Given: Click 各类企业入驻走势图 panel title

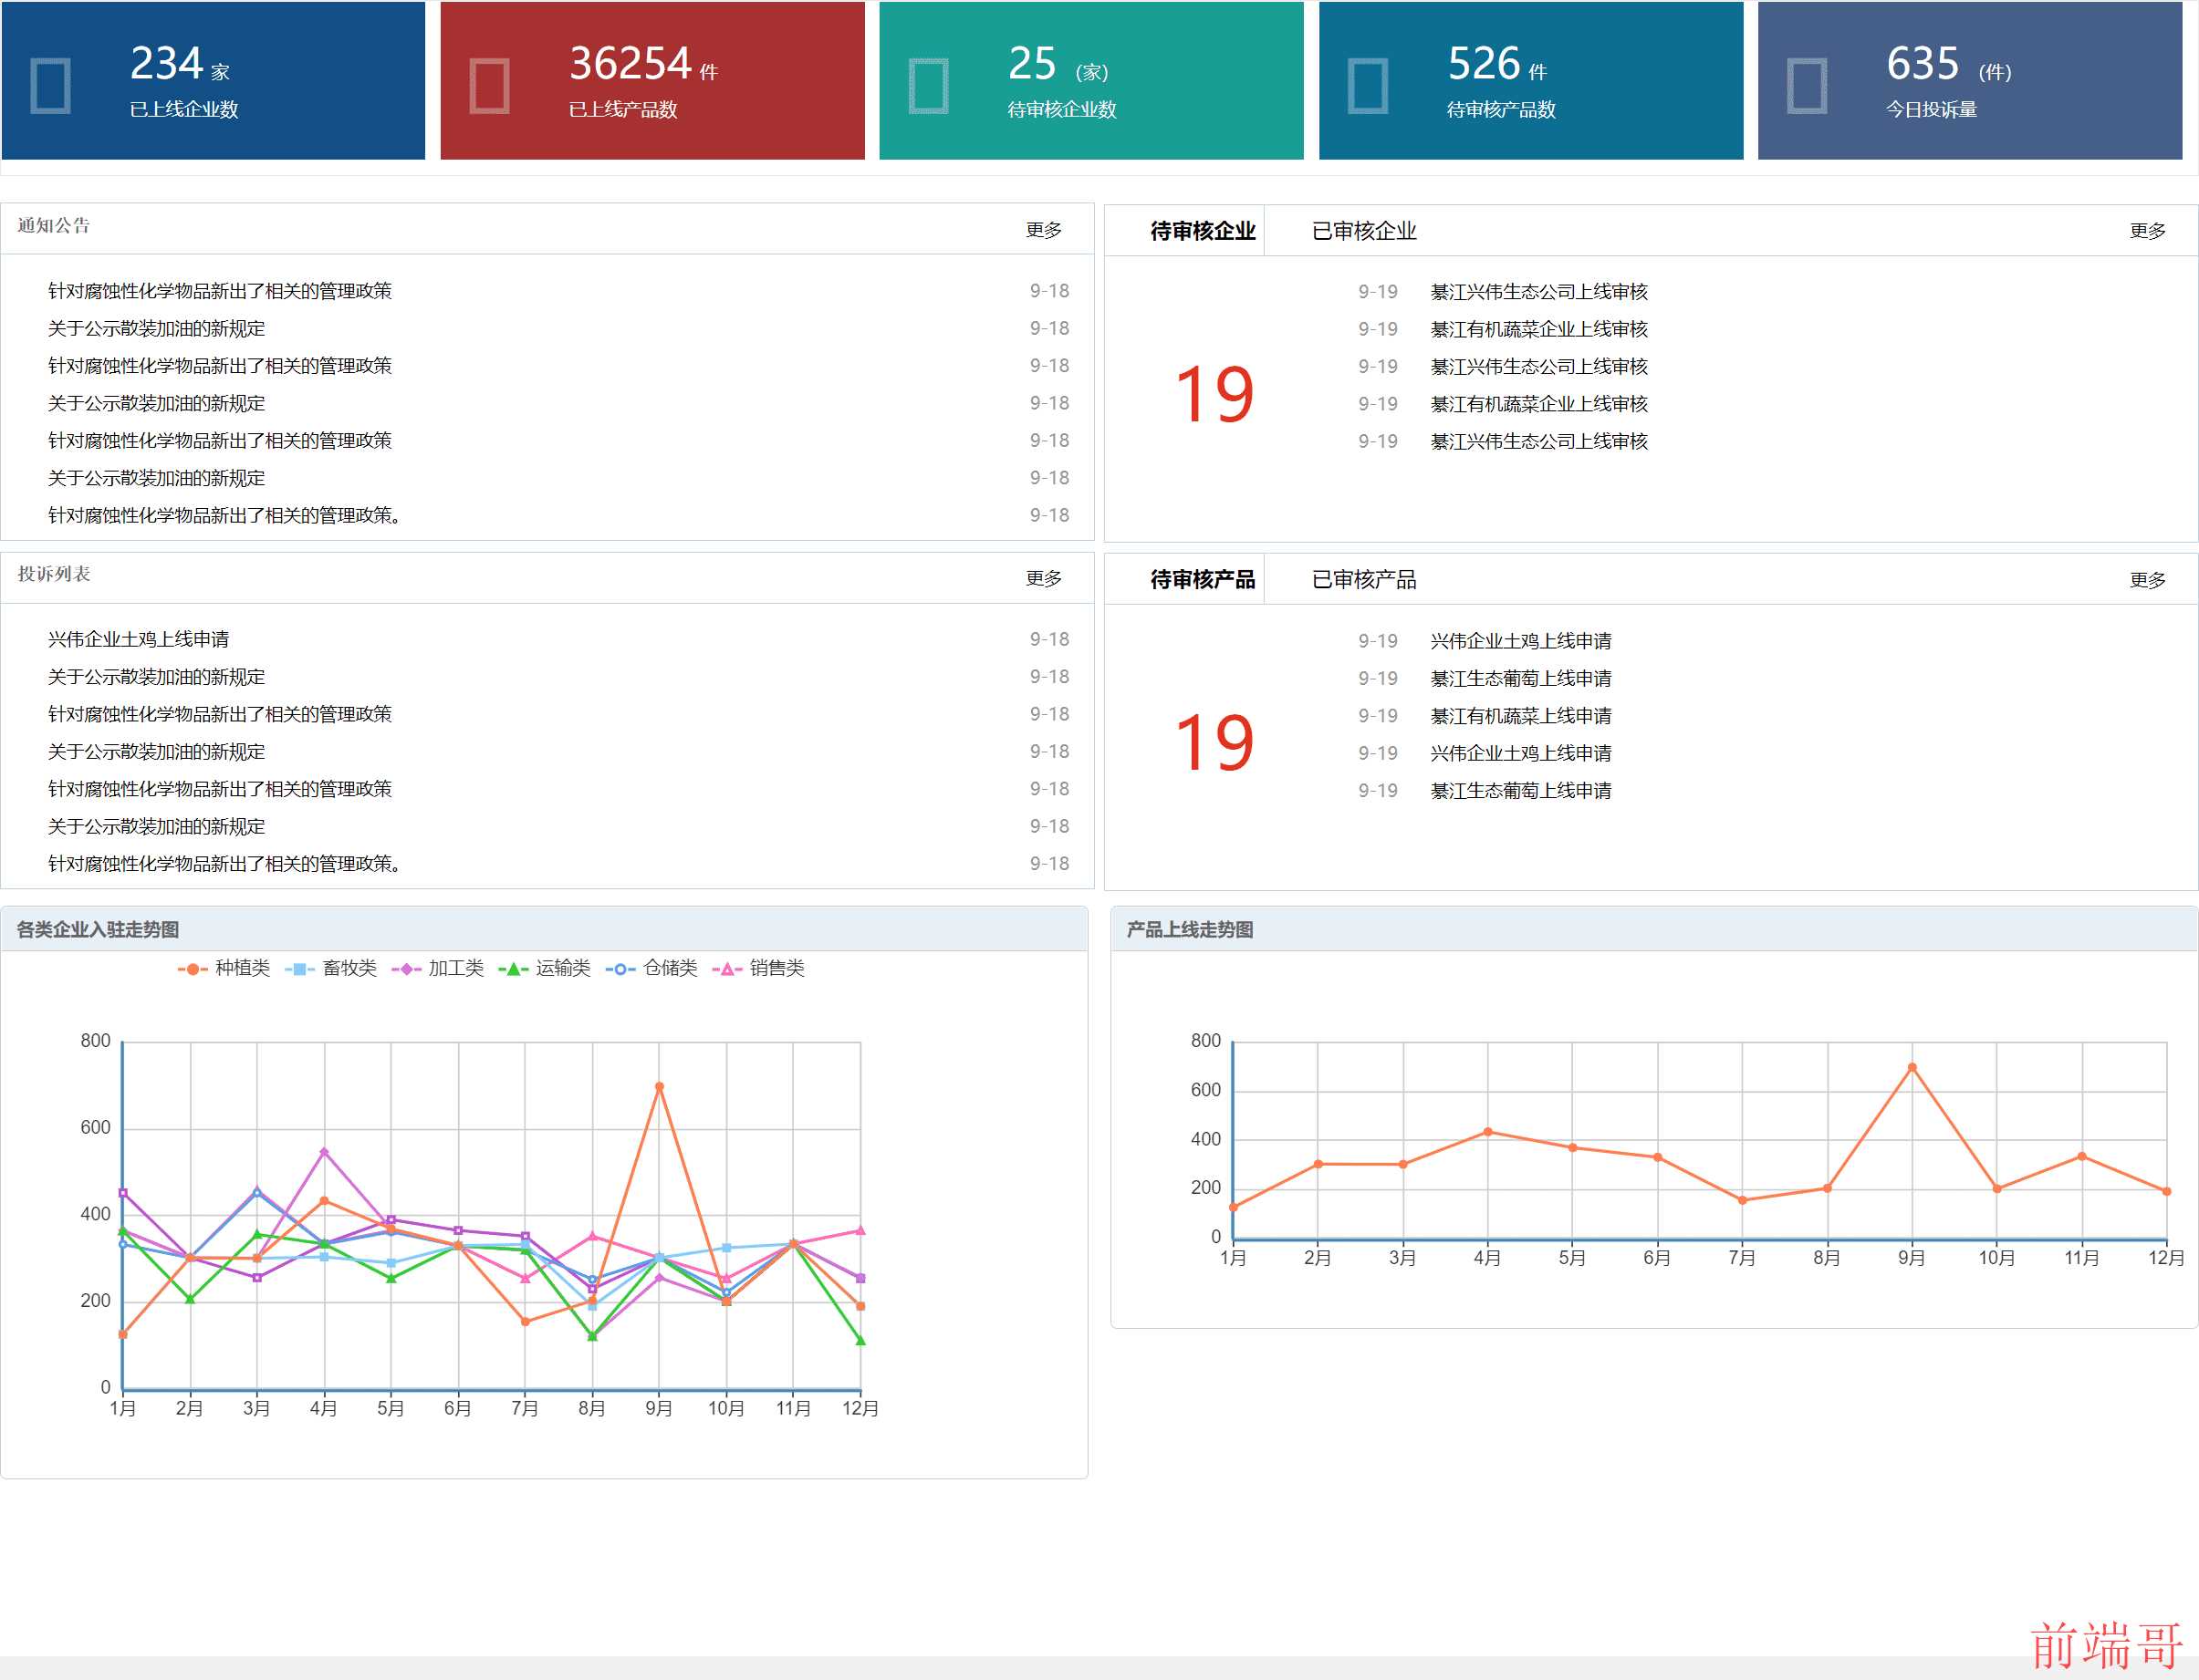Looking at the screenshot, I should (98, 930).
